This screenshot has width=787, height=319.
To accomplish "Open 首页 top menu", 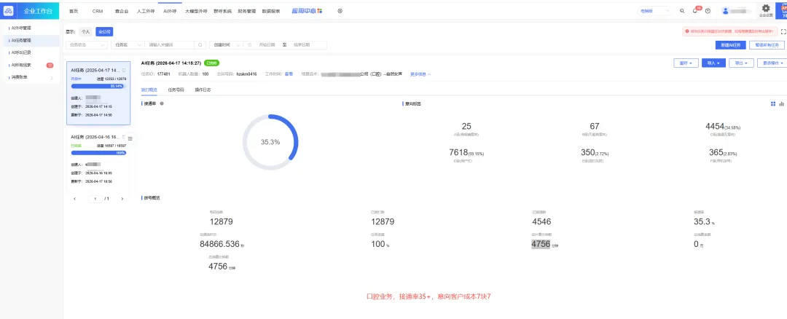I will [x=74, y=10].
